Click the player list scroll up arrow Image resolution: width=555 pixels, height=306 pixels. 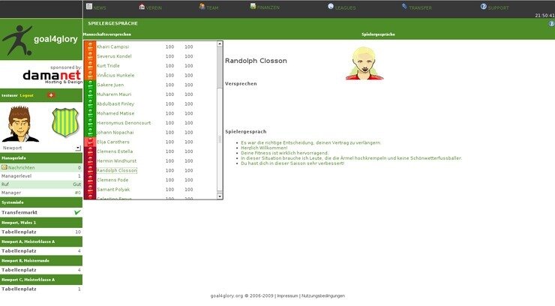click(220, 44)
